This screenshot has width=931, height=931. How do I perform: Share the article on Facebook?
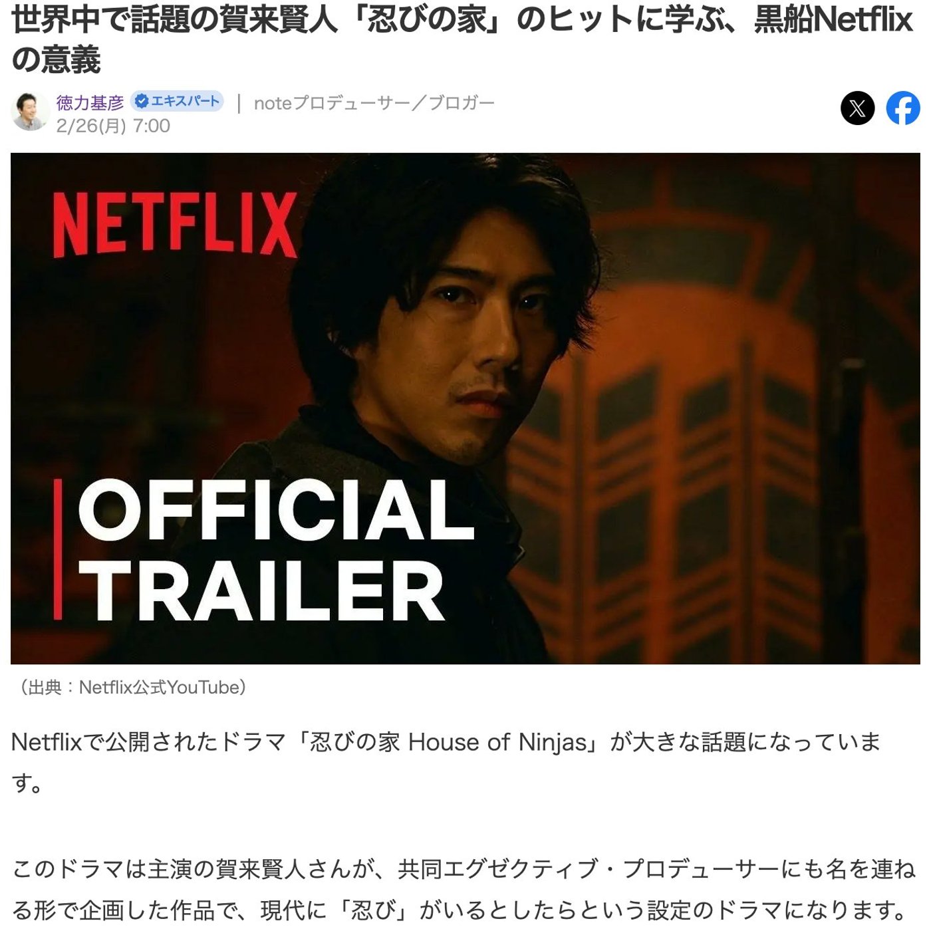(x=903, y=108)
